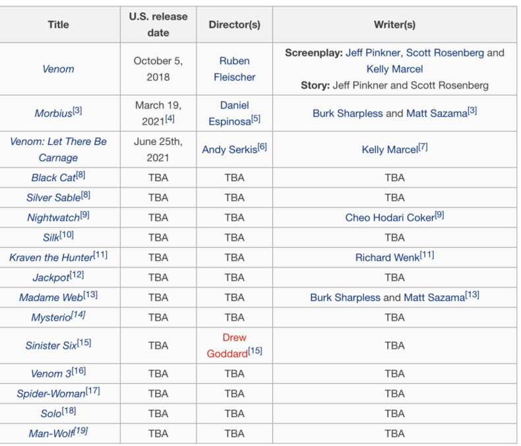This screenshot has width=521, height=446.
Task: Open citation [18] beside Solo
Action: point(69,410)
